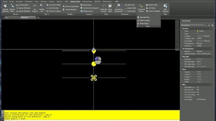The image size is (216, 121).
Task: Collapse the Plot style section
Action: point(211,57)
